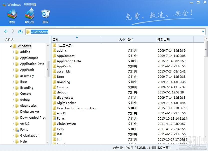Expand the addins tree node
The height and width of the screenshot is (151, 208).
pyautogui.click(x=13, y=52)
